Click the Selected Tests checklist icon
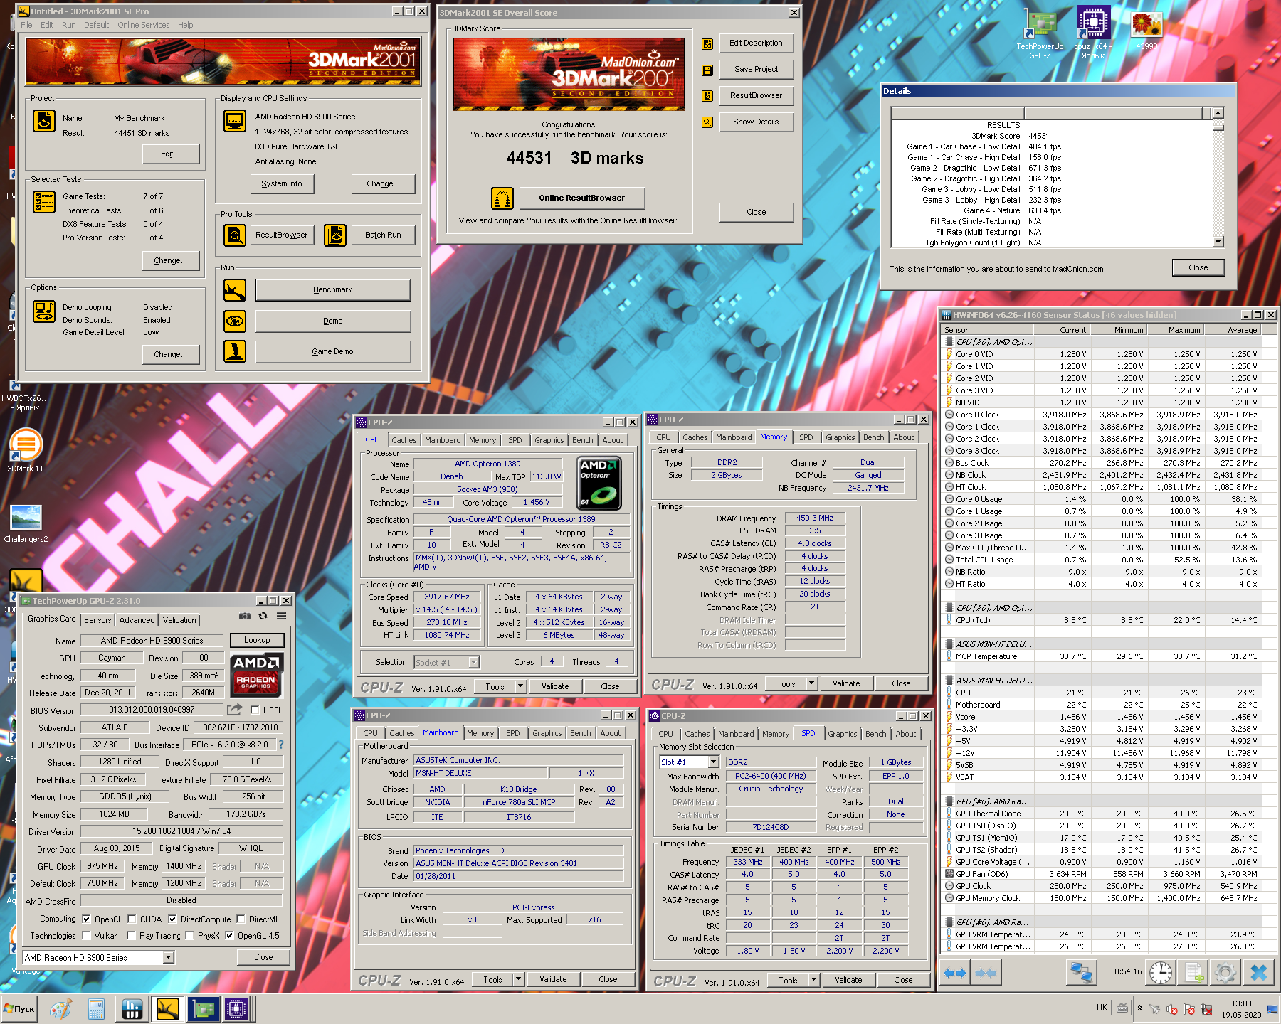 (44, 202)
